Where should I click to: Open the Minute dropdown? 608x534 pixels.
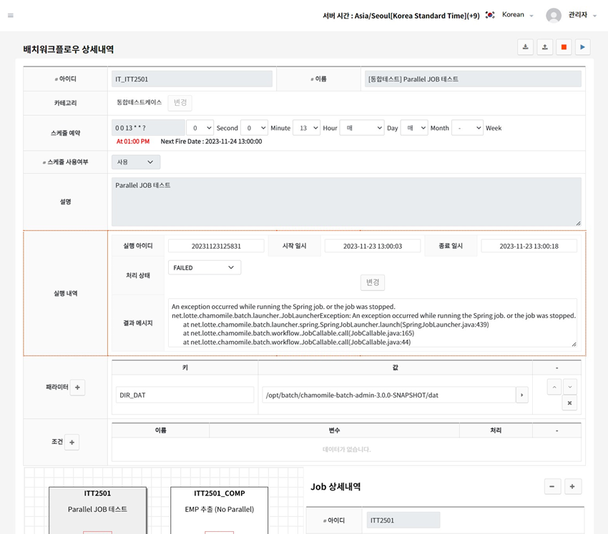[x=254, y=128]
